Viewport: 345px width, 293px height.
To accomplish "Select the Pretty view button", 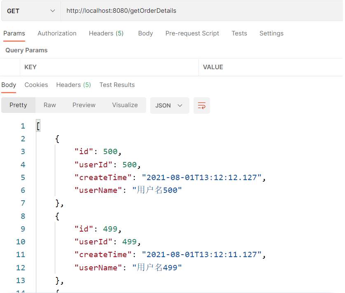I will click(x=18, y=105).
